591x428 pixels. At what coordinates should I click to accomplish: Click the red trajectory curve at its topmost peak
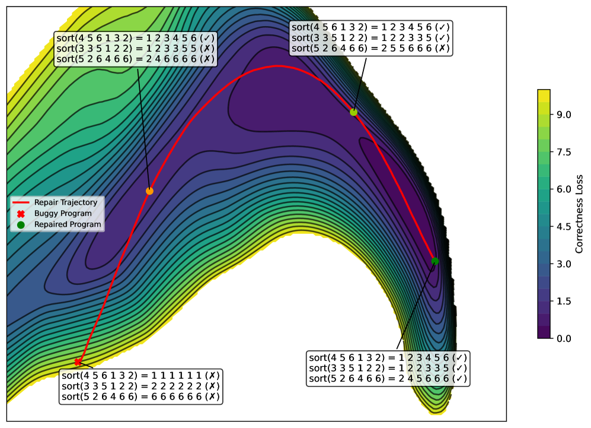coord(277,66)
